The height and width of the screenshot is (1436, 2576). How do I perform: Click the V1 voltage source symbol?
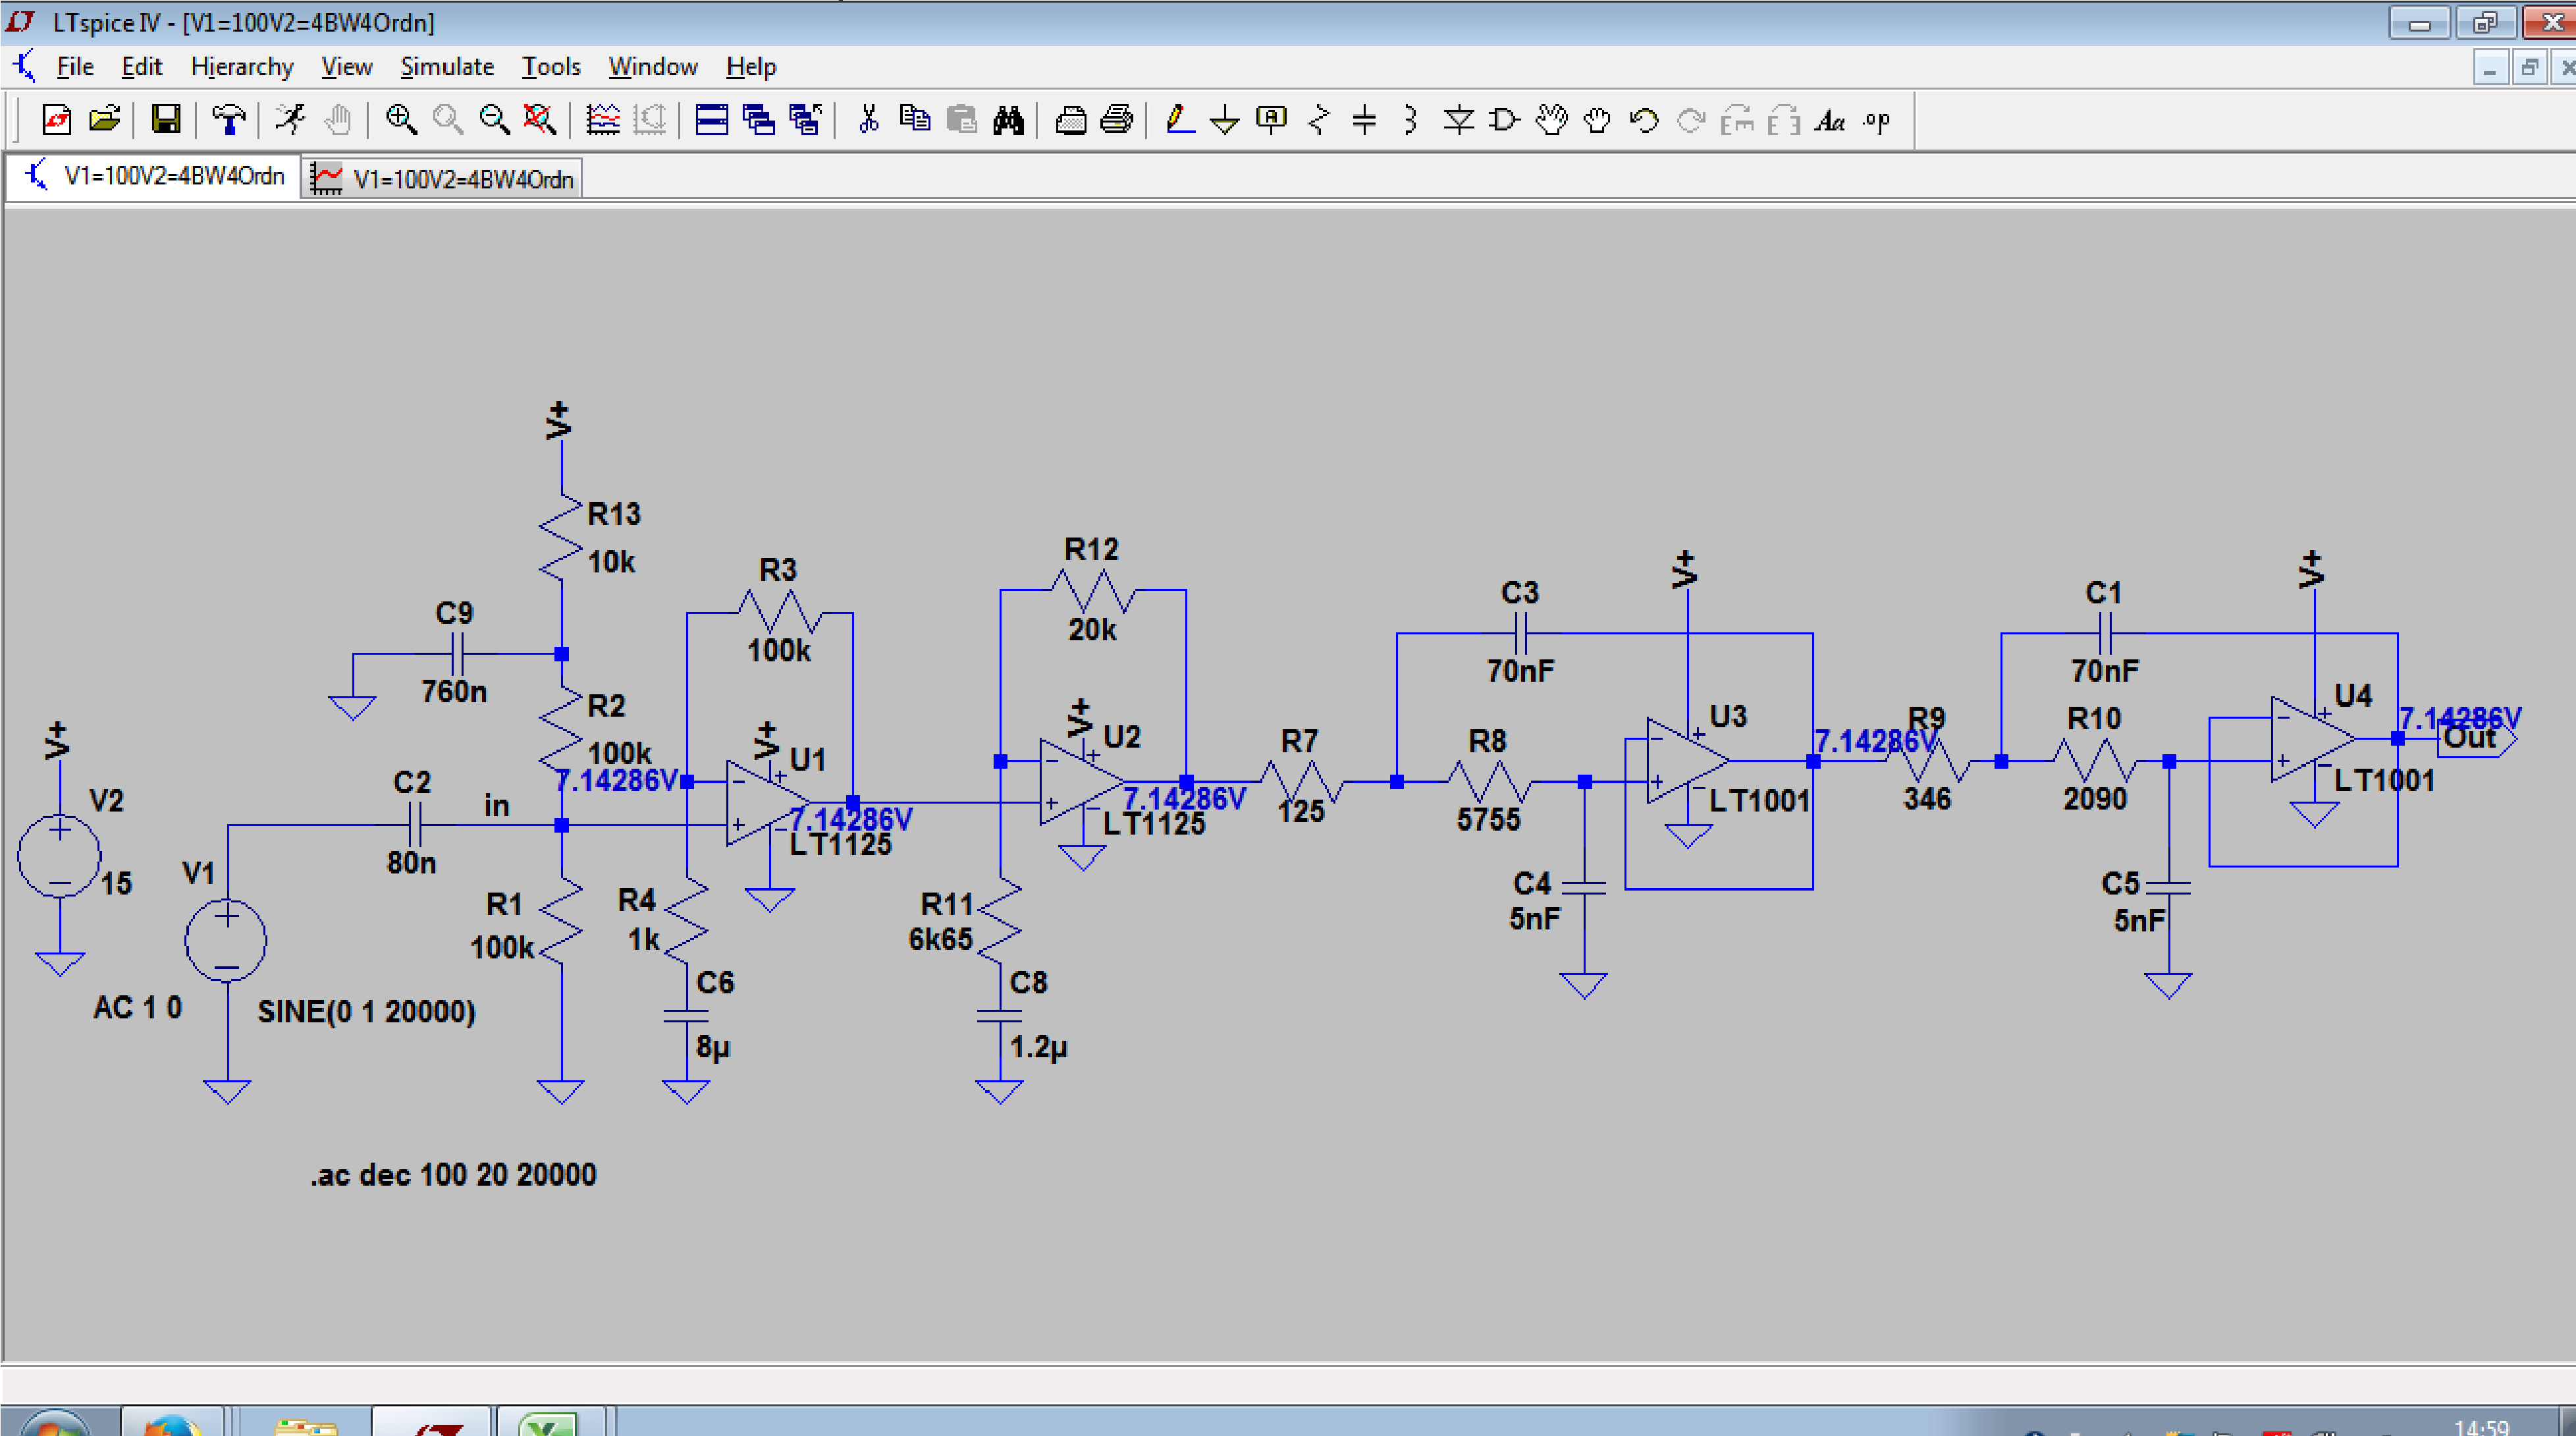coord(226,940)
